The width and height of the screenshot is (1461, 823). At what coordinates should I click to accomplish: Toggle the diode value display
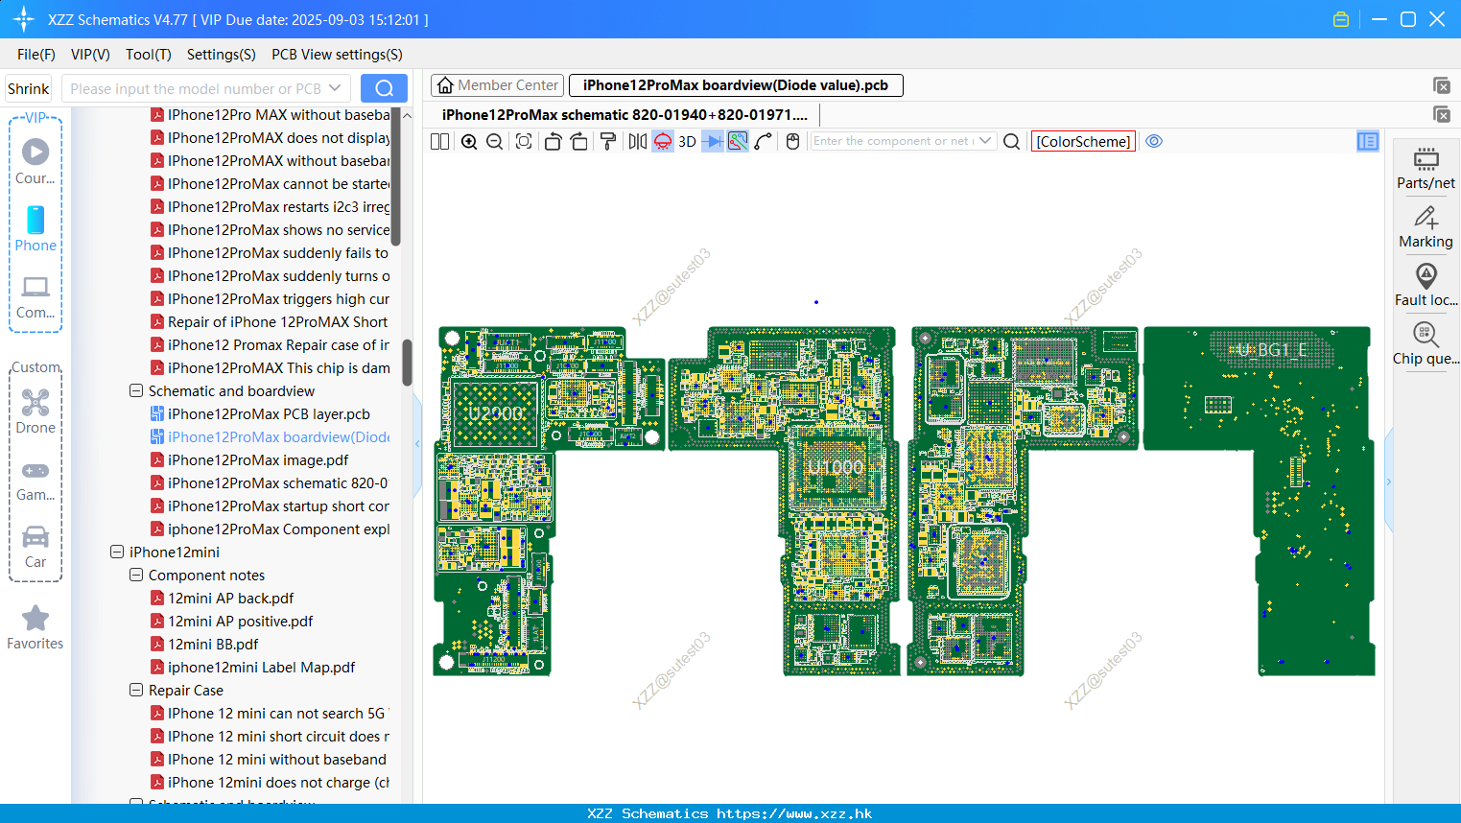713,141
